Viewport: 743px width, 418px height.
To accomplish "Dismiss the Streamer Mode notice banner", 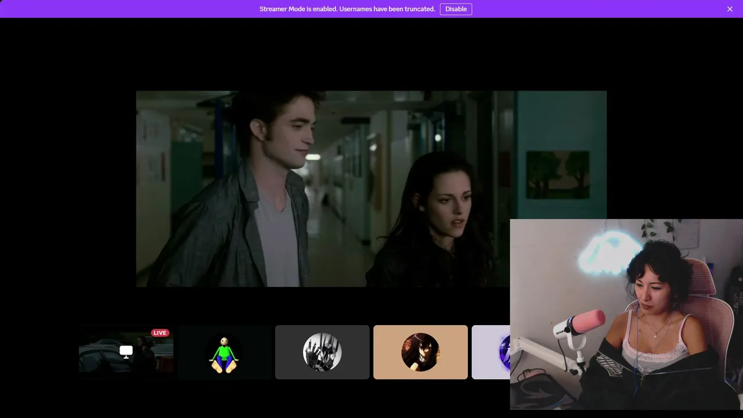I will click(730, 9).
